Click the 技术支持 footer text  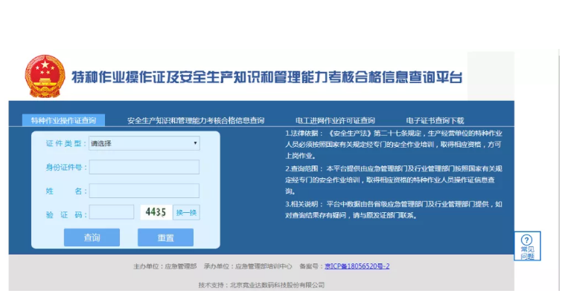coord(261,284)
